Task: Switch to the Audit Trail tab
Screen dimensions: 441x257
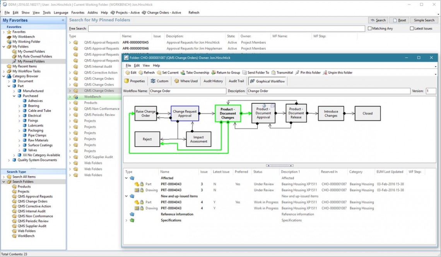Action: (236, 81)
